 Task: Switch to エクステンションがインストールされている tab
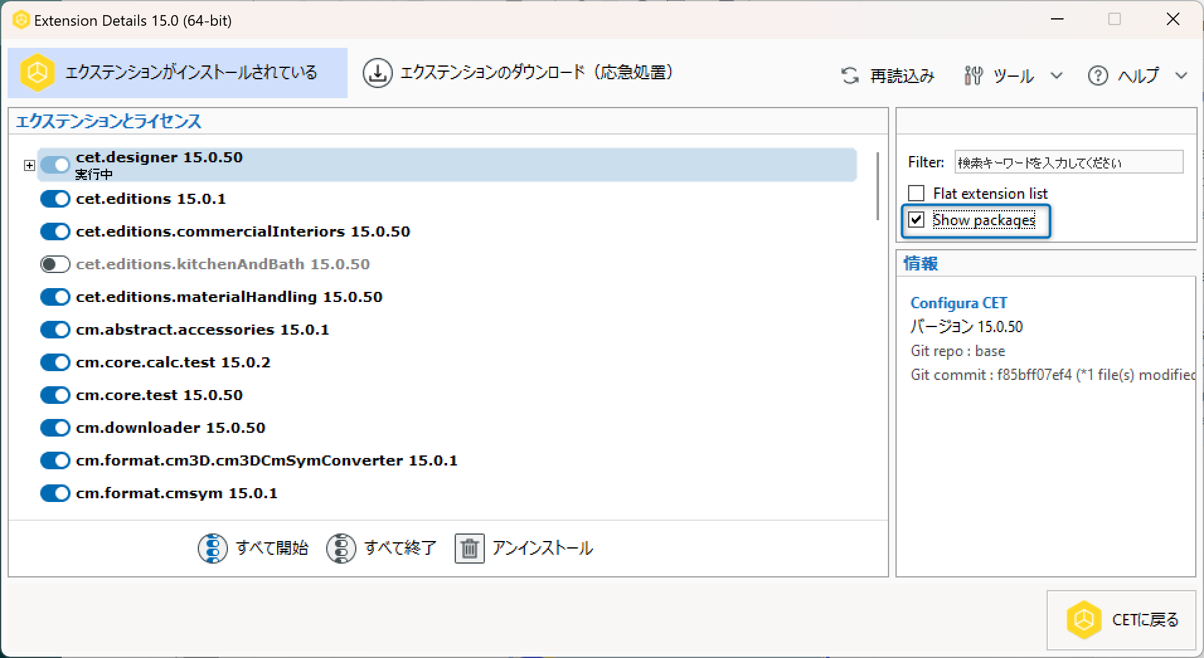178,73
